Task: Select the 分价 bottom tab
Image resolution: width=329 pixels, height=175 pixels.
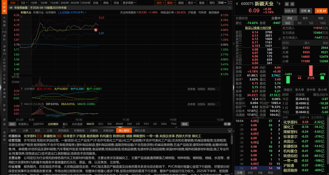Action: 250,173
